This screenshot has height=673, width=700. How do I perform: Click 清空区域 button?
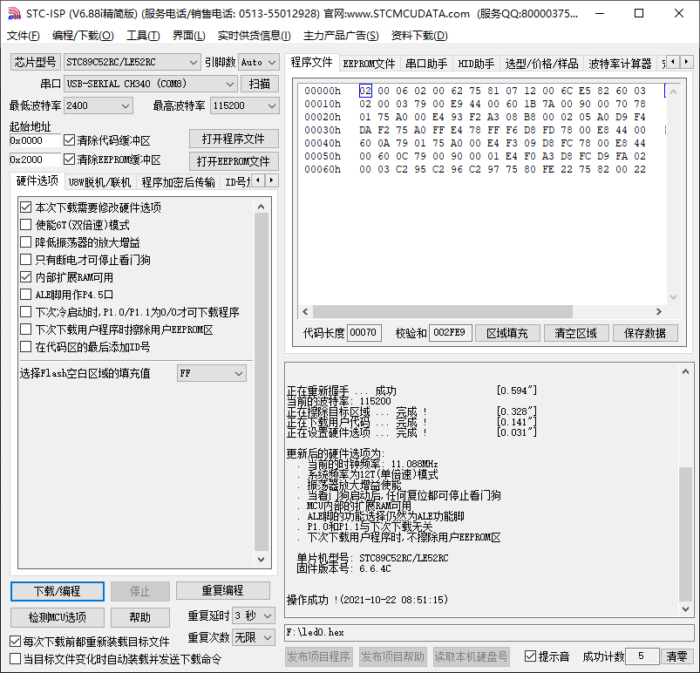point(576,333)
